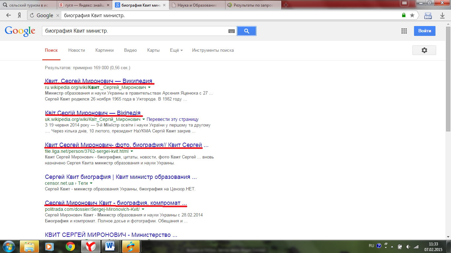This screenshot has height=253, width=451.
Task: Clear the address bar with the X
Action: tap(58, 15)
